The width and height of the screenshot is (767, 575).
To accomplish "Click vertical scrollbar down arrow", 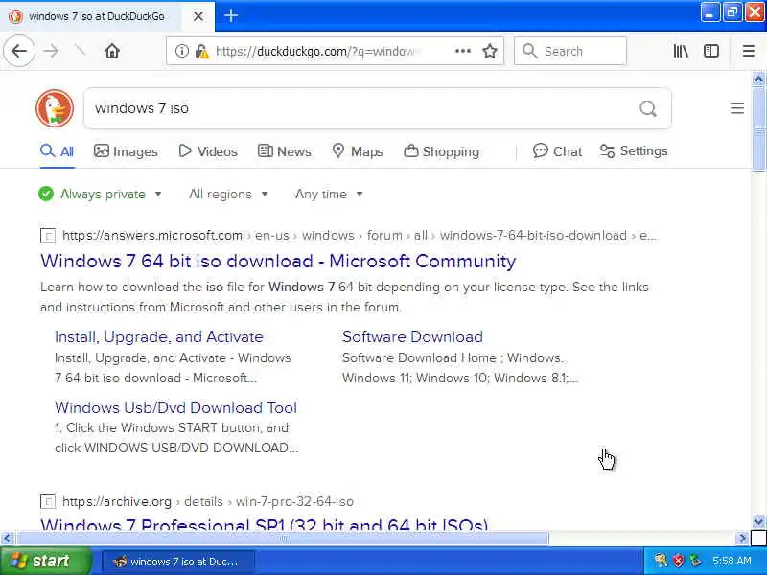I will click(758, 521).
